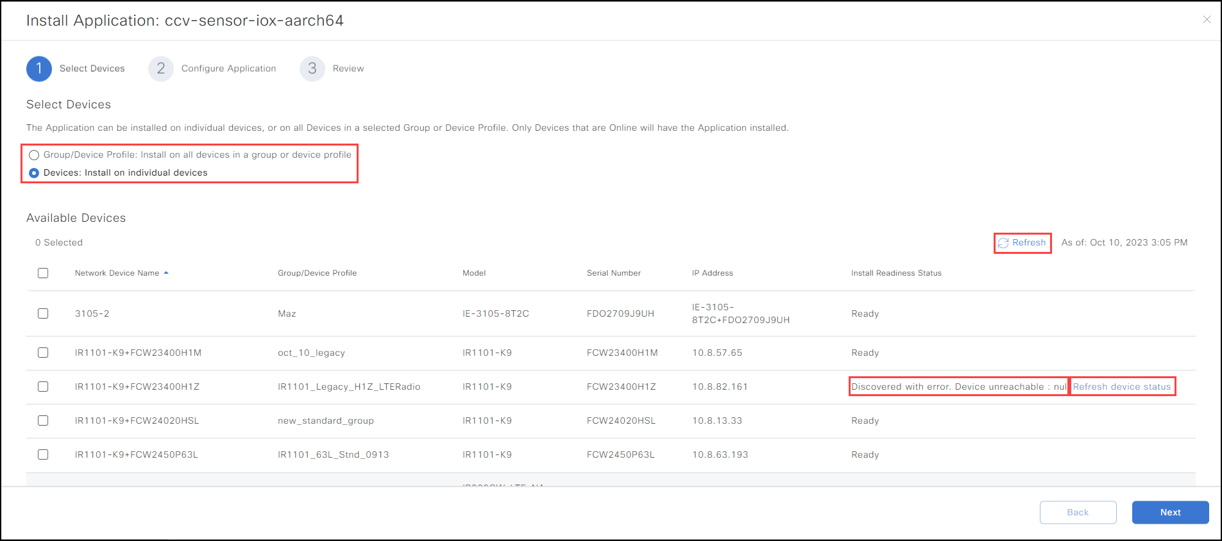Click the Refresh icon above the device table
1222x541 pixels.
tap(1003, 243)
